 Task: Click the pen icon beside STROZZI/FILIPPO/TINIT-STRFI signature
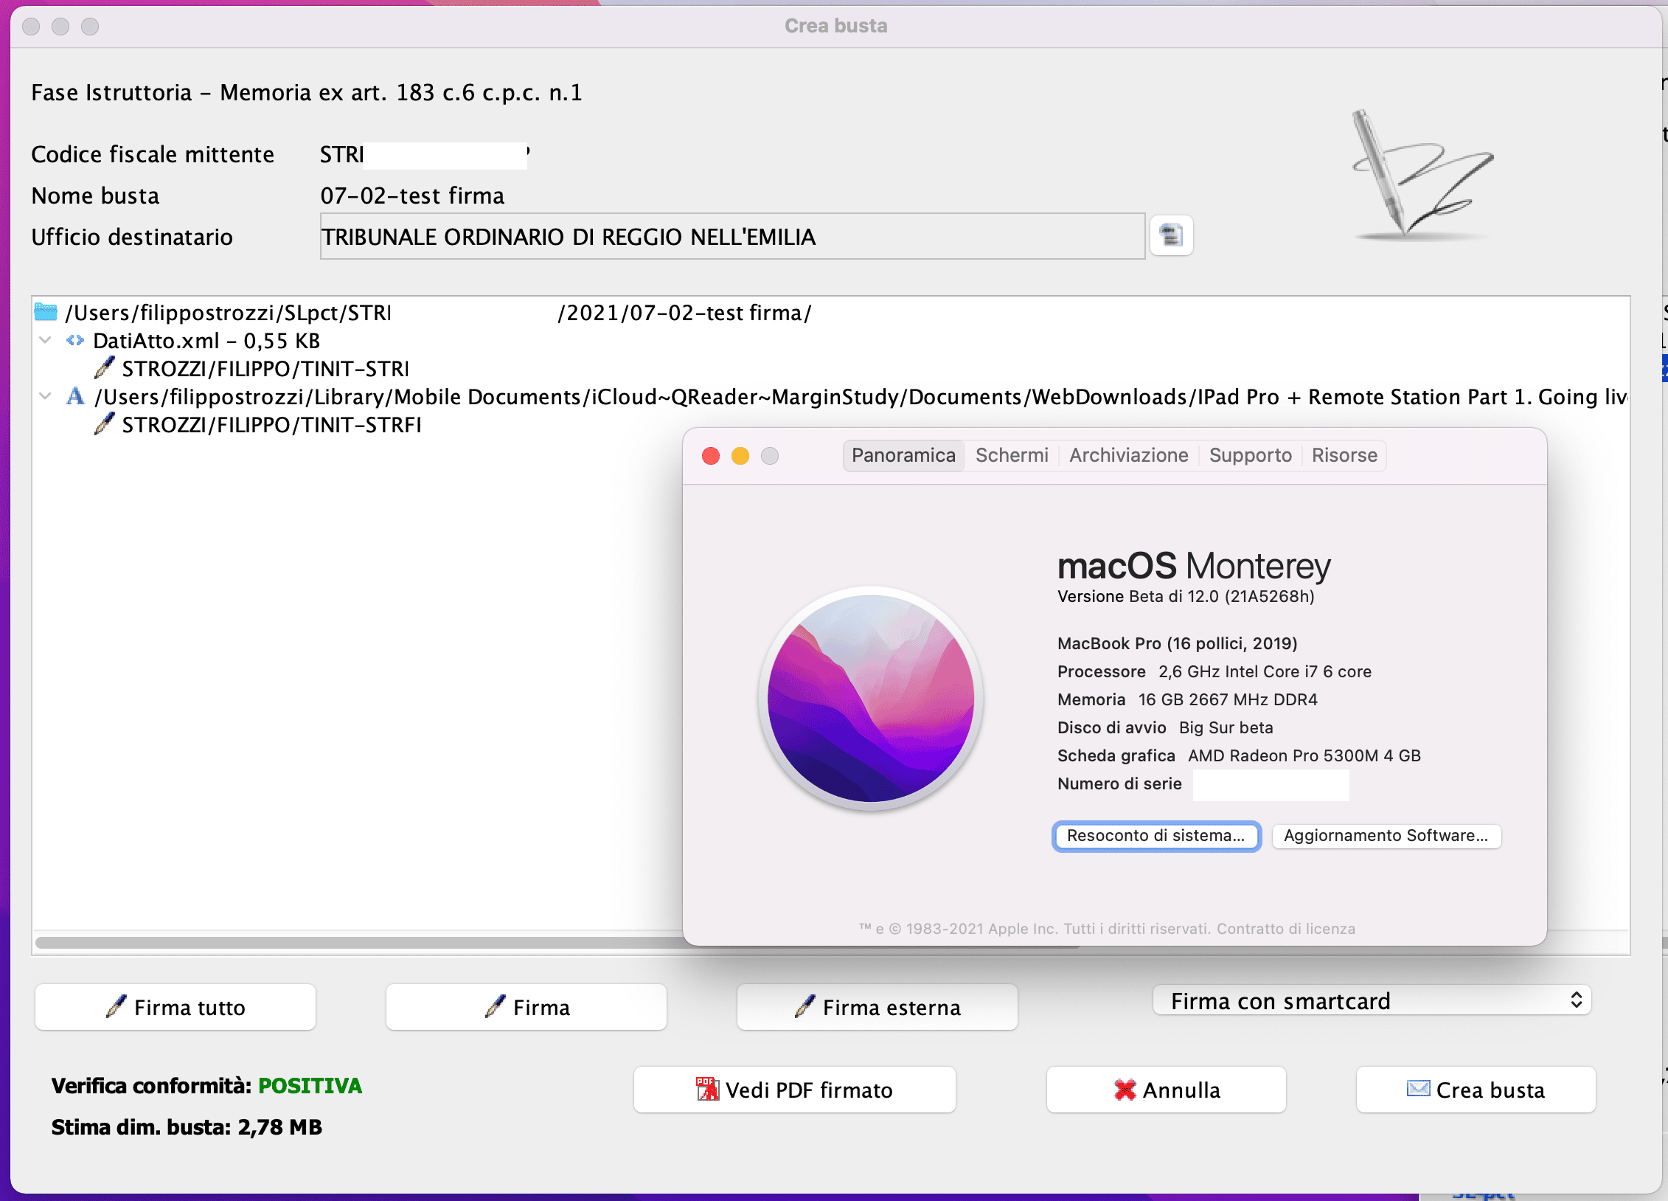(105, 423)
